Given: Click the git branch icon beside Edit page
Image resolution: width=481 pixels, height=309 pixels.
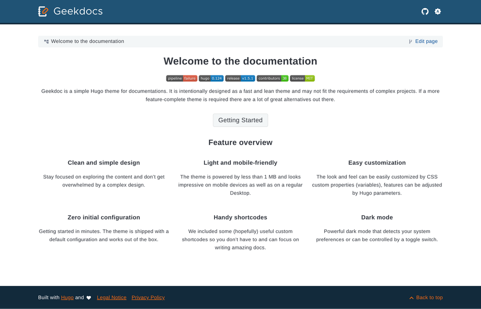Looking at the screenshot, I should coord(410,41).
